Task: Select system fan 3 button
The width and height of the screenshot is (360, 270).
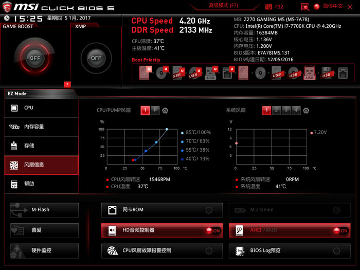Action: click(x=286, y=111)
